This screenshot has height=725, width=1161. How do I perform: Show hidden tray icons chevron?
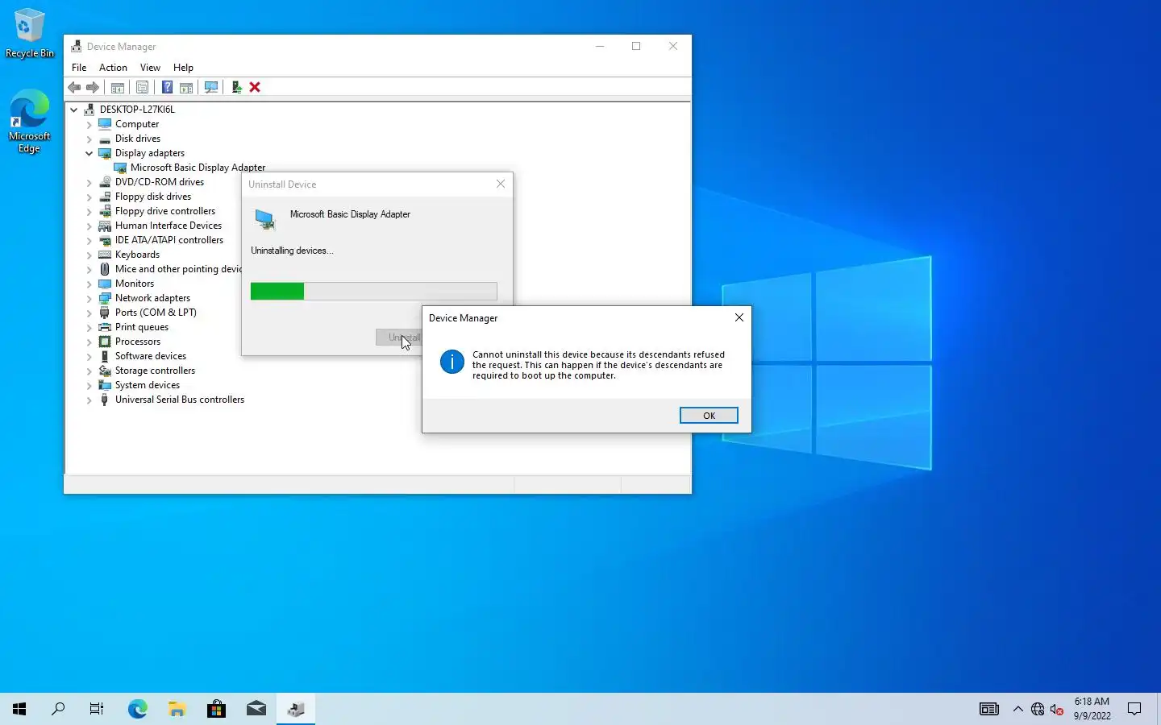click(1017, 710)
